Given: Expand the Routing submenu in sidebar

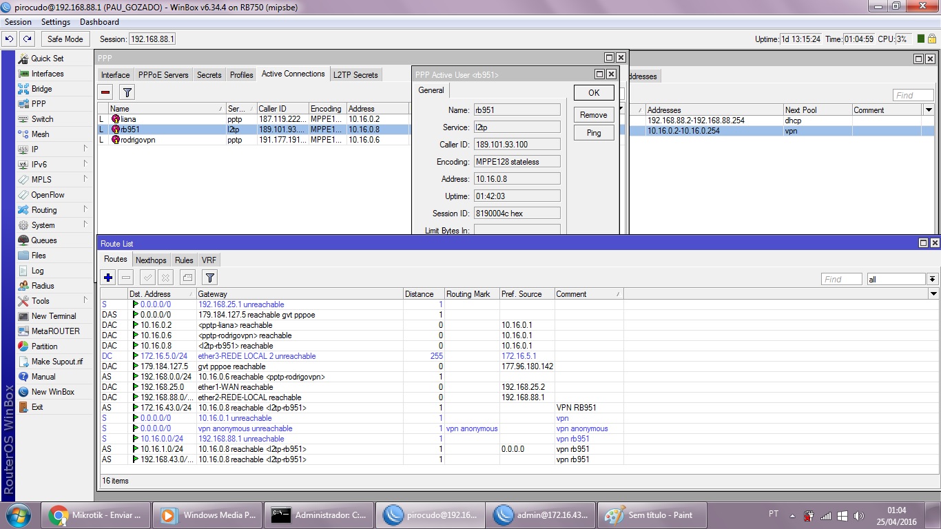Looking at the screenshot, I should tap(44, 210).
